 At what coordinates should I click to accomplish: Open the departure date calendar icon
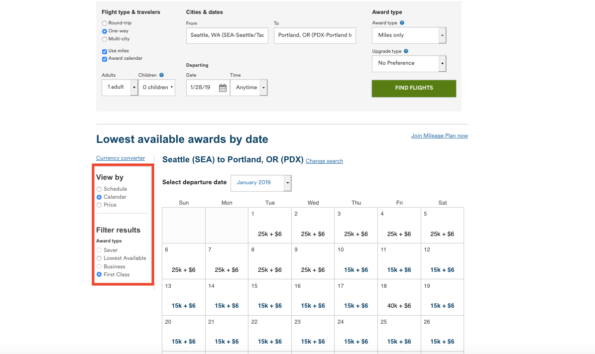coord(223,88)
